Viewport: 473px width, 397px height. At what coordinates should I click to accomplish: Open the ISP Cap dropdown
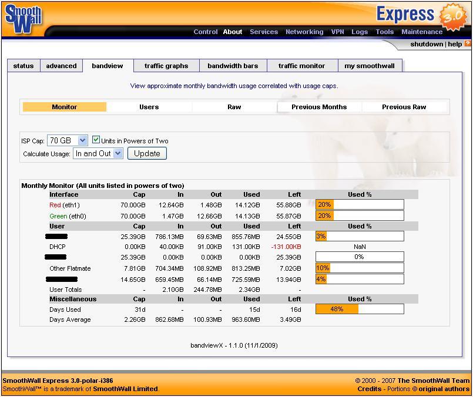pos(68,140)
